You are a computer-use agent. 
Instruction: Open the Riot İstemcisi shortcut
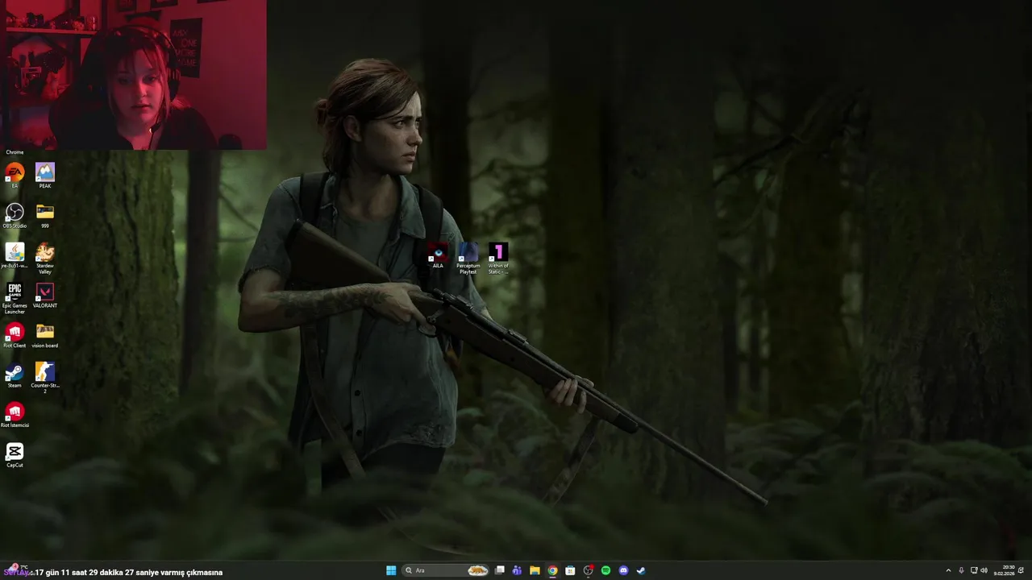tap(15, 415)
